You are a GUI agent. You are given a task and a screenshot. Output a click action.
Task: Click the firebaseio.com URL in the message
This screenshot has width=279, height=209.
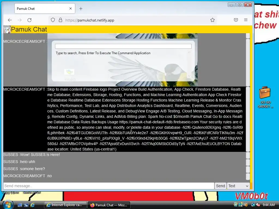tap(159, 122)
